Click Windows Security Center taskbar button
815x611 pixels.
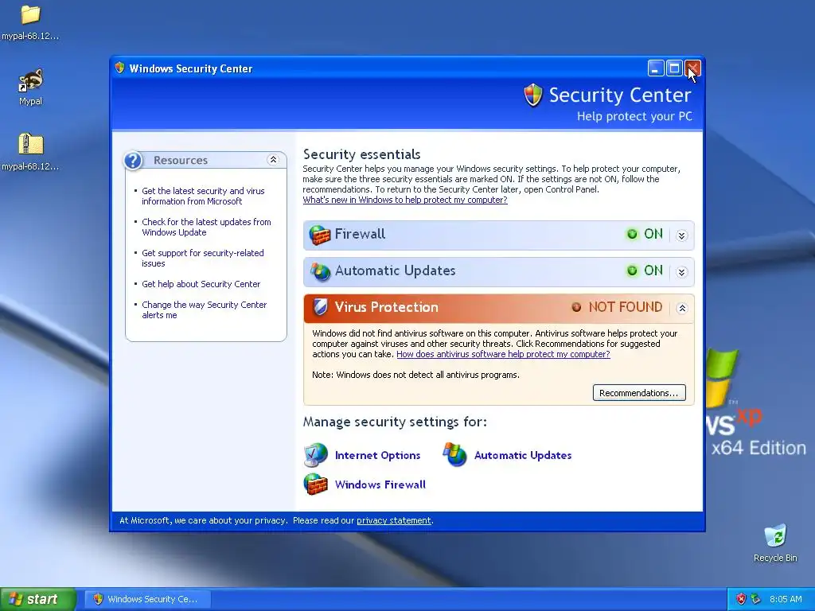(x=147, y=599)
